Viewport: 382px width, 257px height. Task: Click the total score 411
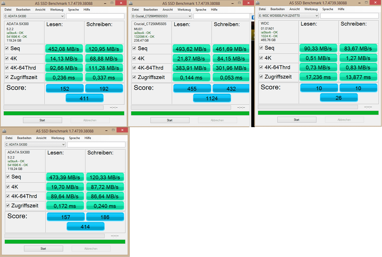click(85, 98)
